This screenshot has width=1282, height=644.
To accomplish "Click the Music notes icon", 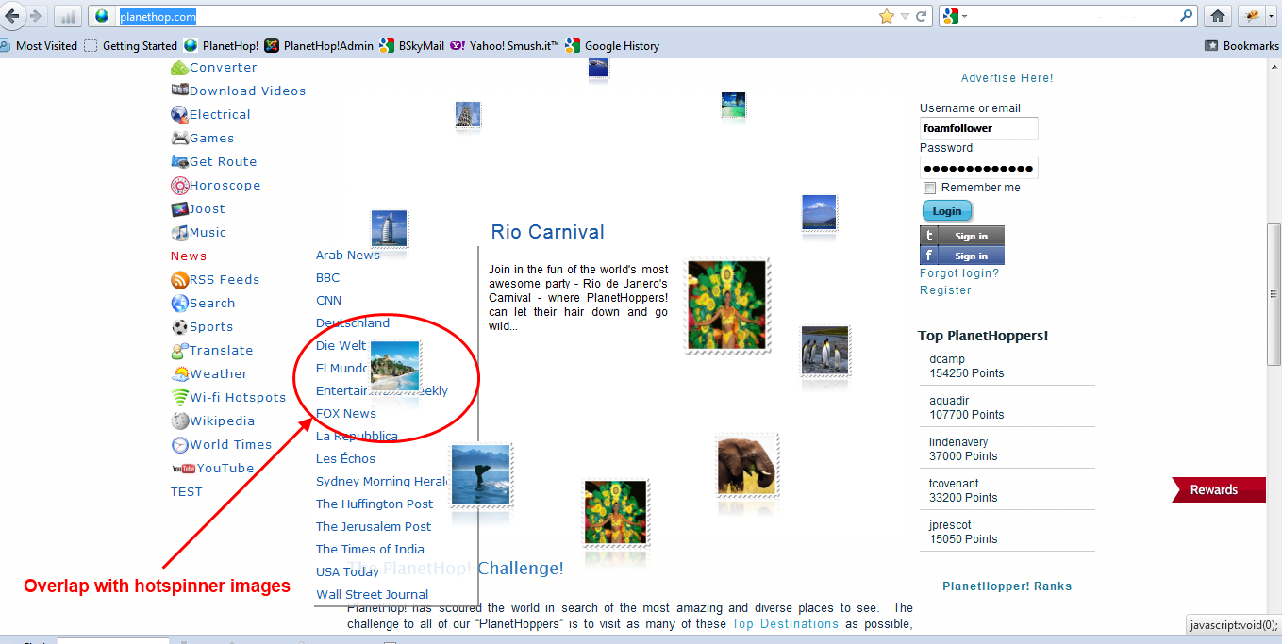I will pyautogui.click(x=179, y=233).
